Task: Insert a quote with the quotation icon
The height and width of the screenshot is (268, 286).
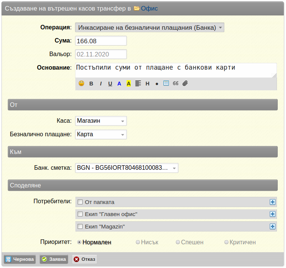Action: (x=176, y=84)
